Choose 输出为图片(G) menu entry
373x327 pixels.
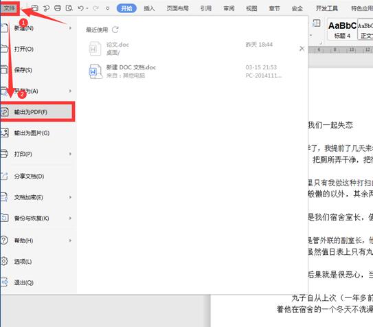(x=37, y=133)
